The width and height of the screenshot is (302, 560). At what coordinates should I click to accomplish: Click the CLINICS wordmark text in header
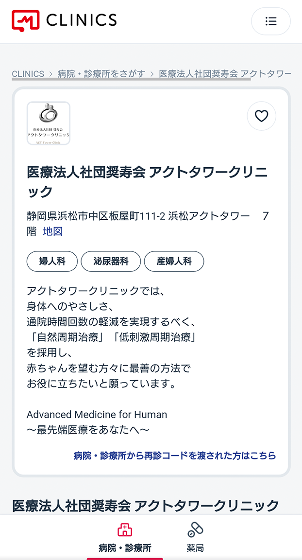(81, 19)
